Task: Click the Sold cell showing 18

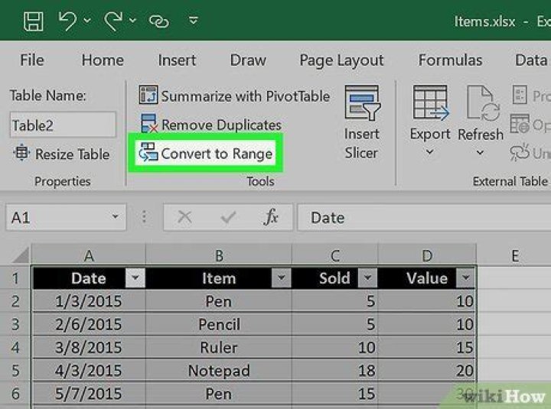Action: [335, 370]
